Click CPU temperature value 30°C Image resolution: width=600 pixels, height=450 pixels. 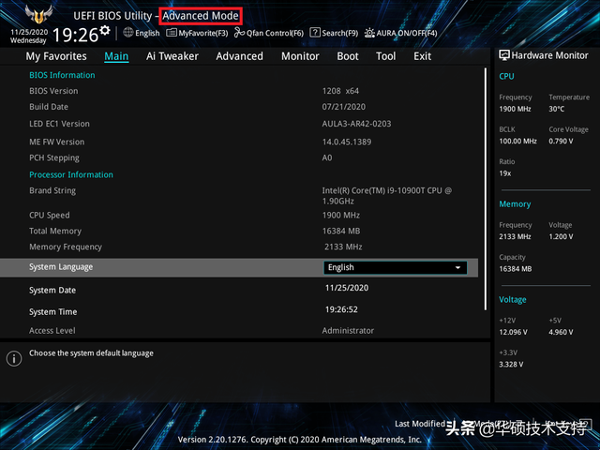tap(556, 109)
